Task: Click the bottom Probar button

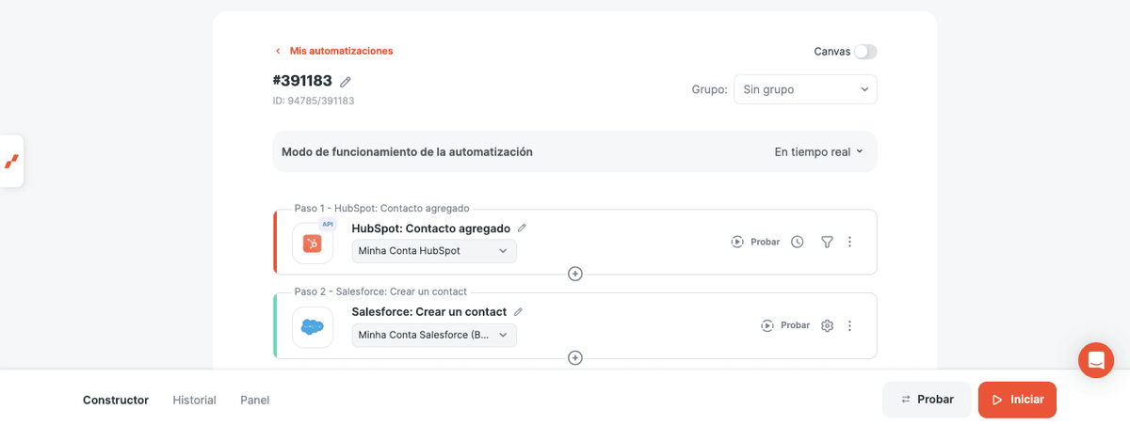Action: [927, 400]
